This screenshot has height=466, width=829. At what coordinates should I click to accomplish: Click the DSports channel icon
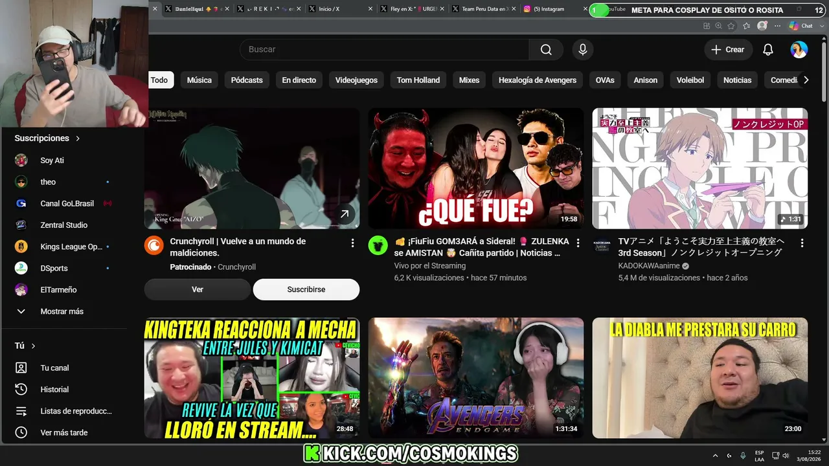(x=21, y=268)
